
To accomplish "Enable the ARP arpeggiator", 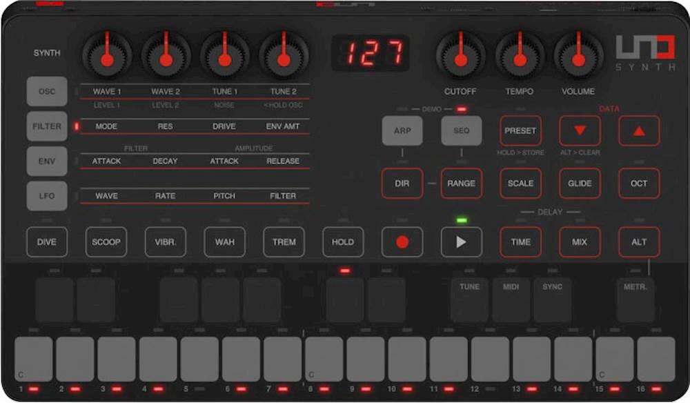I will click(x=402, y=130).
